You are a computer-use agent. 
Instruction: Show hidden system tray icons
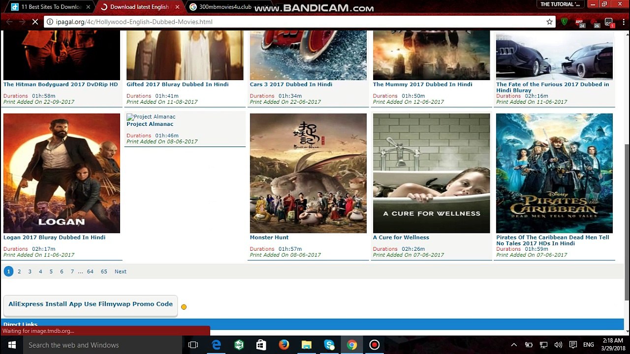[514, 345]
